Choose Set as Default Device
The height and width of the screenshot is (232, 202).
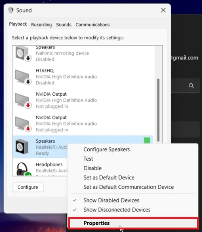click(x=109, y=177)
